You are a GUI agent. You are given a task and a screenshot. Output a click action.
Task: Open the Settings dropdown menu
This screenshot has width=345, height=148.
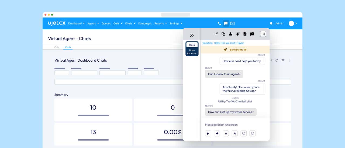tap(176, 23)
